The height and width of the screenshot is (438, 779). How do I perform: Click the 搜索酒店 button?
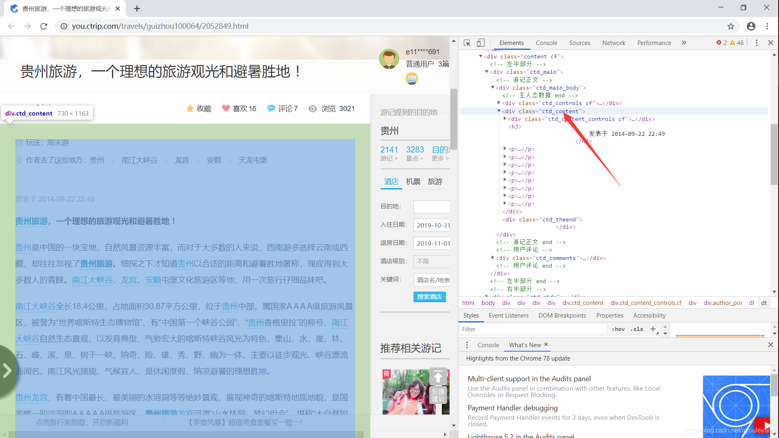(x=429, y=296)
